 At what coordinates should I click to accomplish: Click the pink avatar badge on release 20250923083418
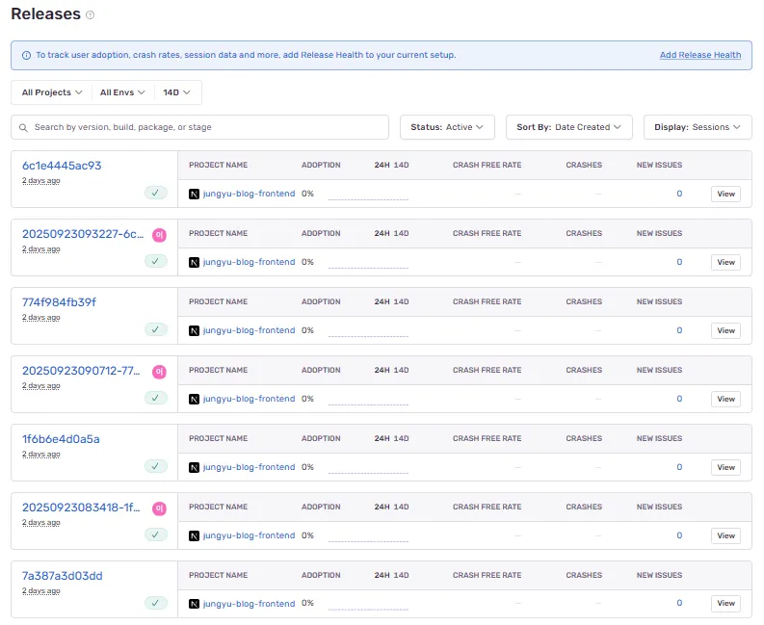(x=159, y=508)
